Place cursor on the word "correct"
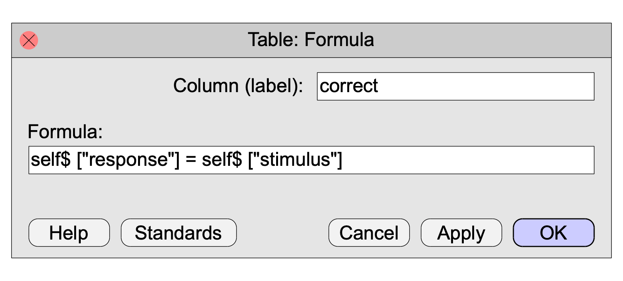Image resolution: width=623 pixels, height=281 pixels. pyautogui.click(x=349, y=86)
